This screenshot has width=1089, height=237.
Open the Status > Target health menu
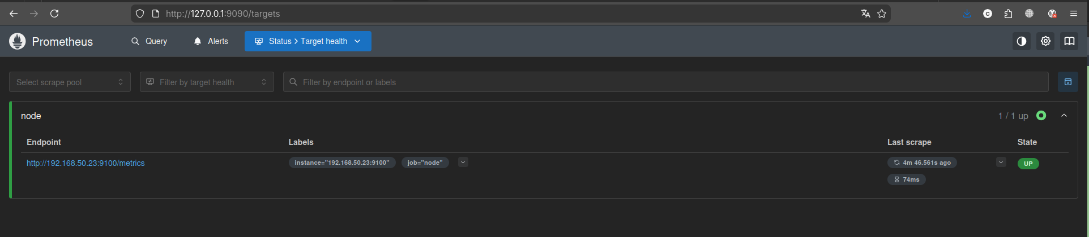pyautogui.click(x=308, y=41)
